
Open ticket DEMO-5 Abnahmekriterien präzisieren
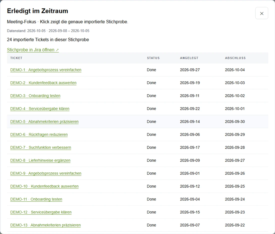tap(44, 122)
